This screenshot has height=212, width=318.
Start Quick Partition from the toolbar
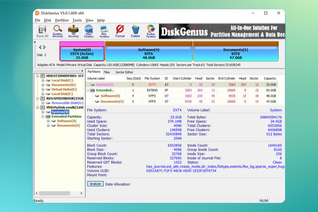point(89,31)
